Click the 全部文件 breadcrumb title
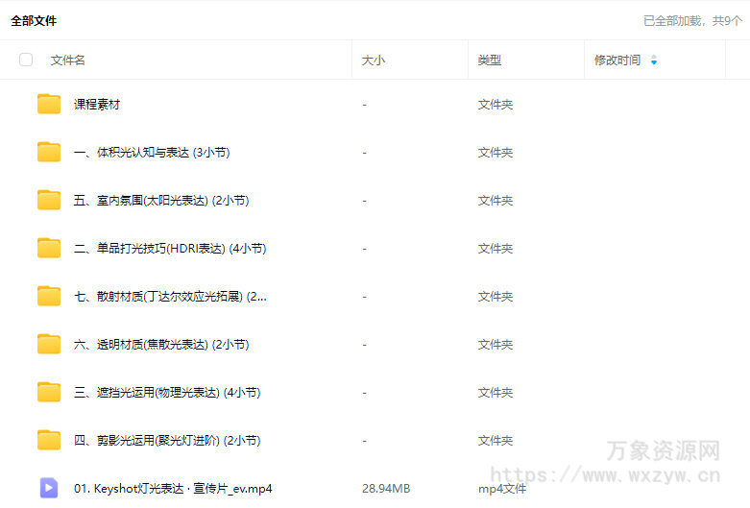 click(x=34, y=20)
